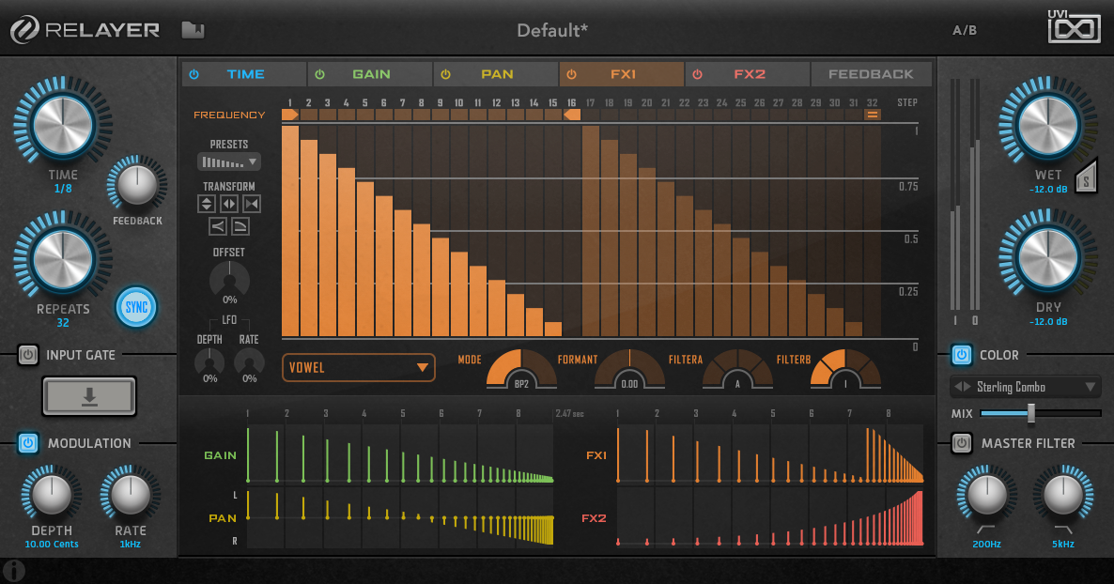This screenshot has width=1114, height=584.
Task: Click the loop end marker at step 16
Action: tap(572, 115)
